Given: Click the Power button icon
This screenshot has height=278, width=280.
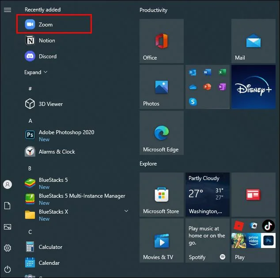Looking at the screenshot, I should click(8, 269).
